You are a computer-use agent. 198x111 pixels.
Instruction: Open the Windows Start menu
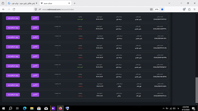coord(3,108)
